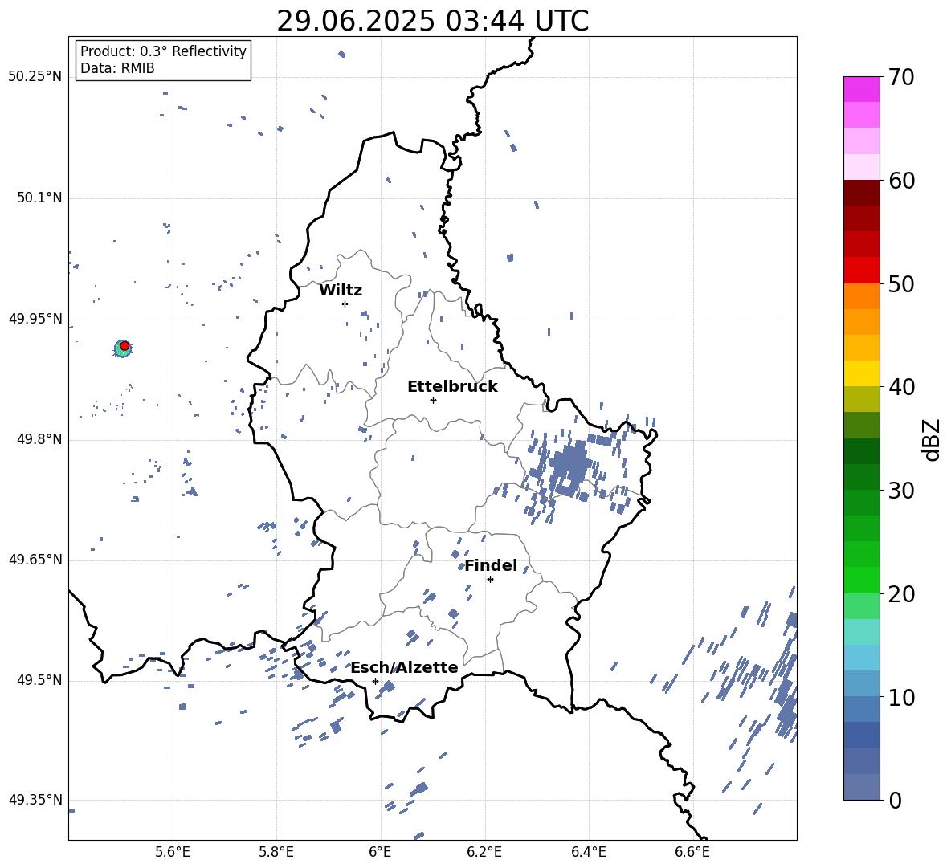The height and width of the screenshot is (868, 951).
Task: Click the 49.8°N latitude label
Action: (39, 439)
